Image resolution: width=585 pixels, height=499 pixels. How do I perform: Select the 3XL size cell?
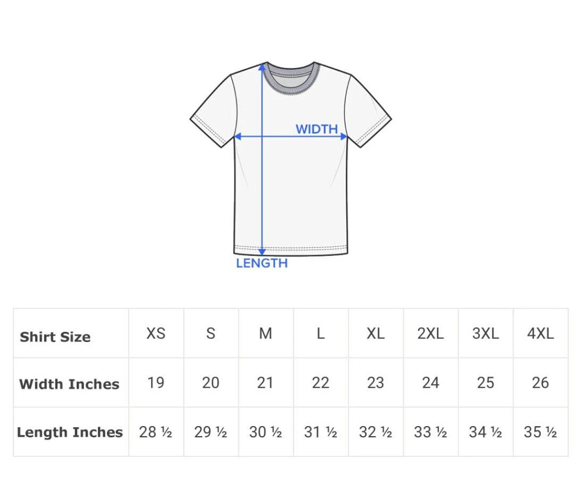pyautogui.click(x=486, y=334)
